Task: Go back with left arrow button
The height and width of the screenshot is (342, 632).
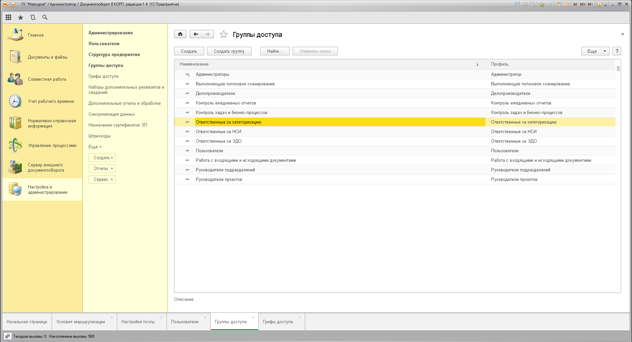Action: [x=196, y=34]
